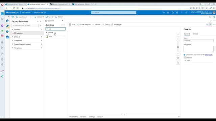The image size is (216, 121).
Task: Click the updates megaphone icon
Action: pyautogui.click(x=164, y=13)
